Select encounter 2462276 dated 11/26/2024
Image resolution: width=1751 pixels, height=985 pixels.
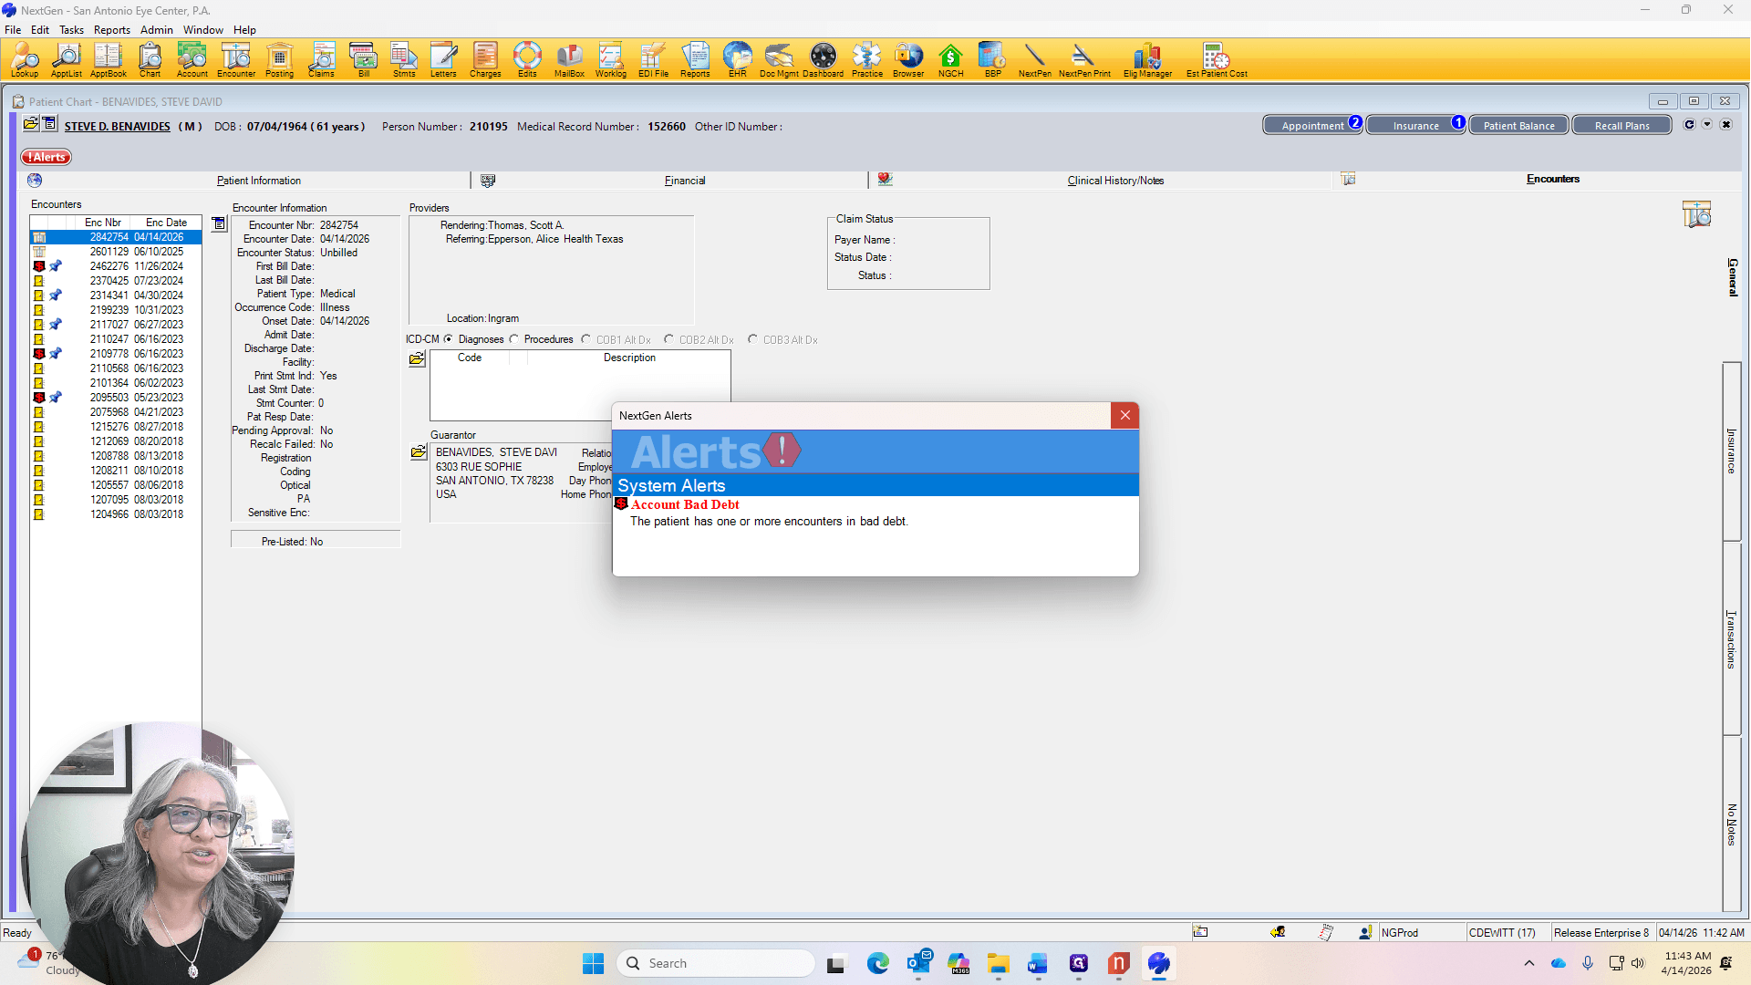pyautogui.click(x=116, y=266)
